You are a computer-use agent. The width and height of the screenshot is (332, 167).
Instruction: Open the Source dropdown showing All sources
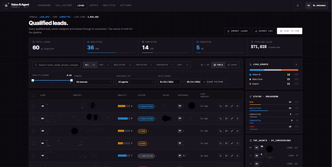point(94,82)
